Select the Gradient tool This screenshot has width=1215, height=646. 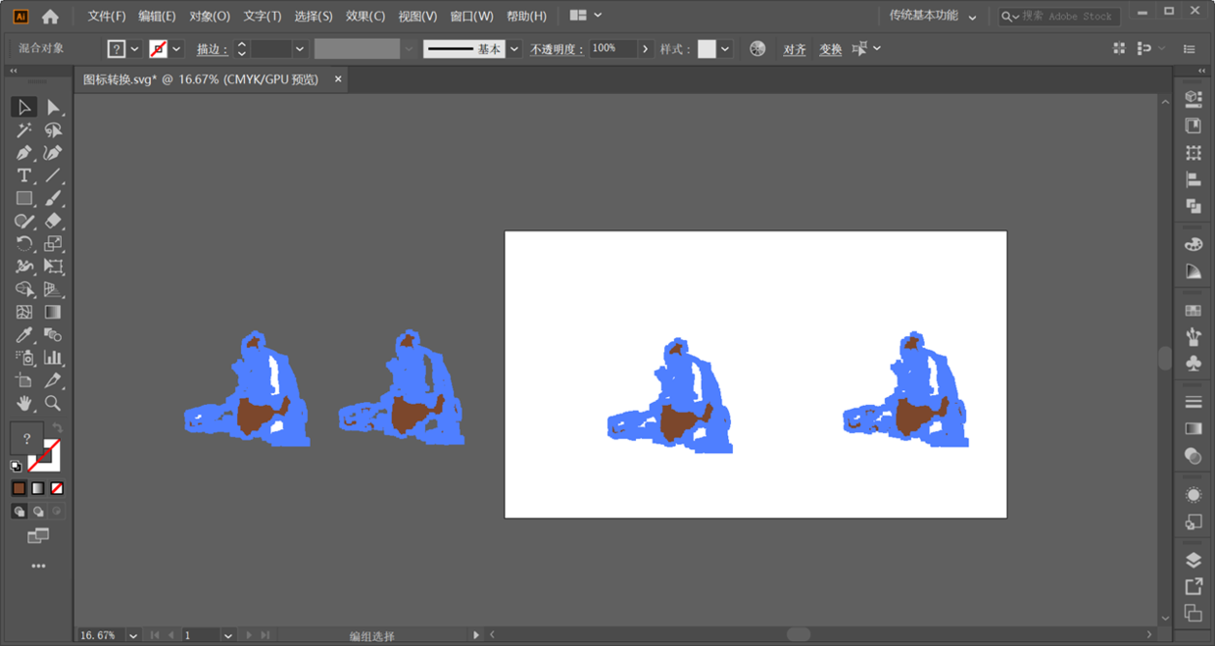click(53, 313)
